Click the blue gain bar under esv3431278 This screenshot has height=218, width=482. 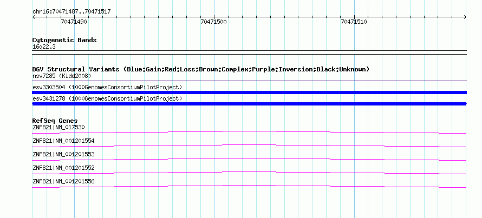(249, 104)
